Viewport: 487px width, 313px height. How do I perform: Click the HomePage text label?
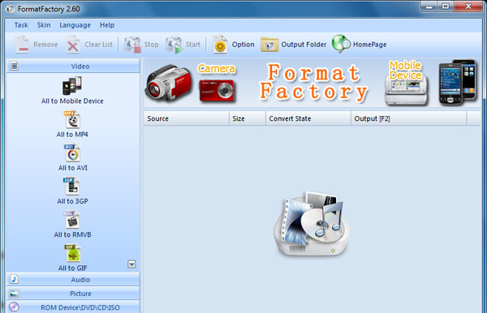point(369,45)
